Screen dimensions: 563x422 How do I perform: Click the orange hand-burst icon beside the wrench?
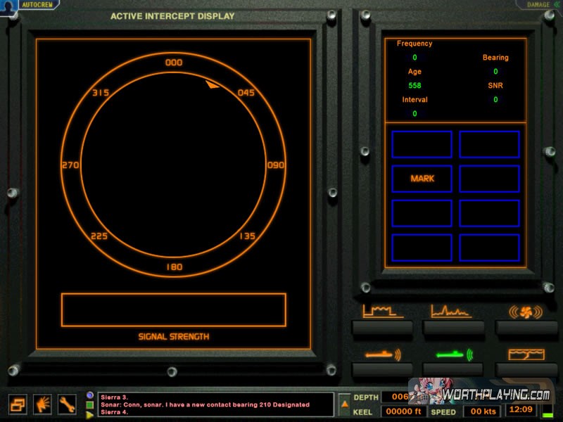tap(43, 404)
